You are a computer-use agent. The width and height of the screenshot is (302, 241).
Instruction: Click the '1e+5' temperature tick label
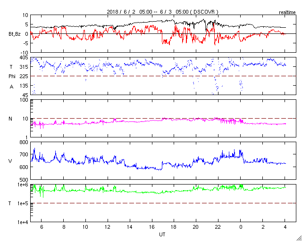point(23,203)
